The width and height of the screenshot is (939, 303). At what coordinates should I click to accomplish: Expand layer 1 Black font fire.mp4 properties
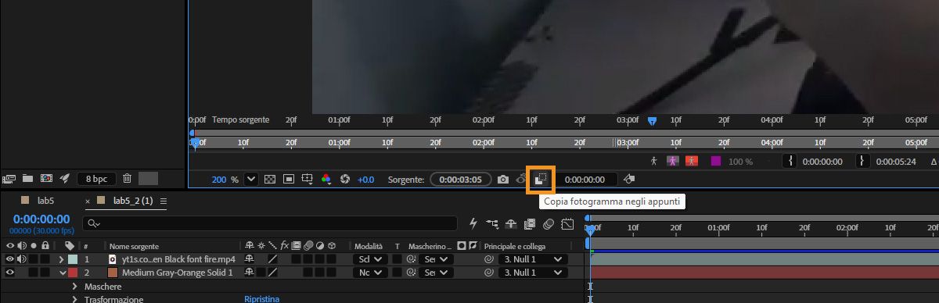coord(62,259)
